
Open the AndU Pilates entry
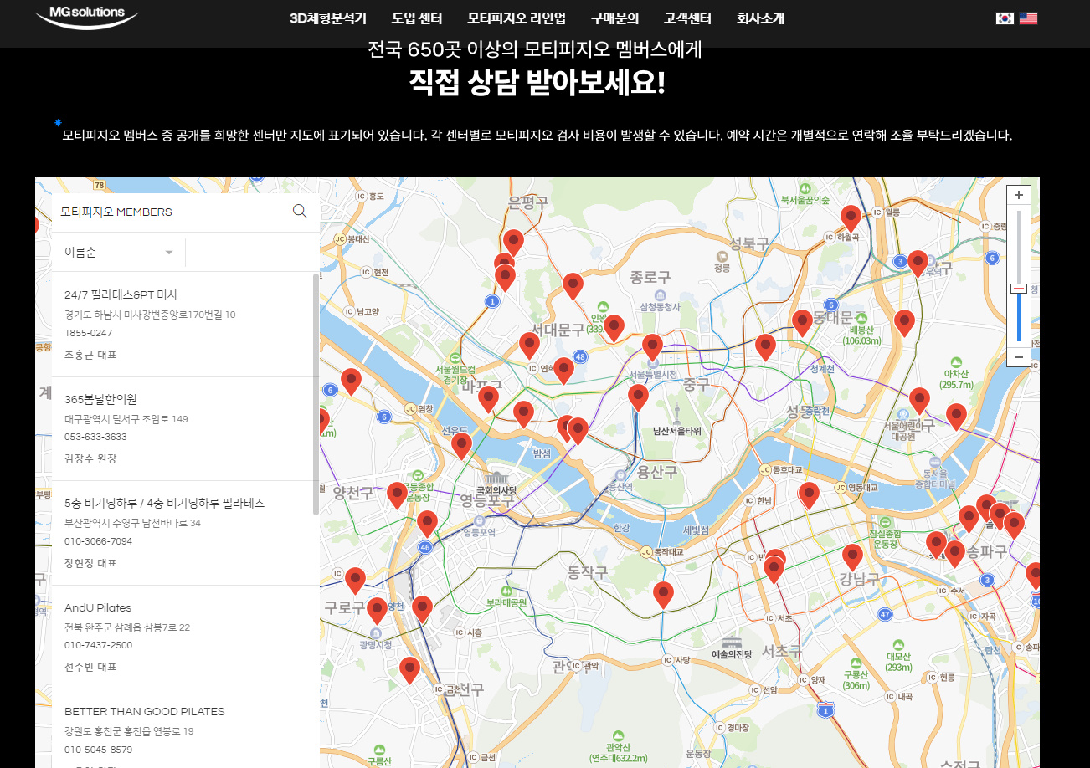pyautogui.click(x=98, y=607)
